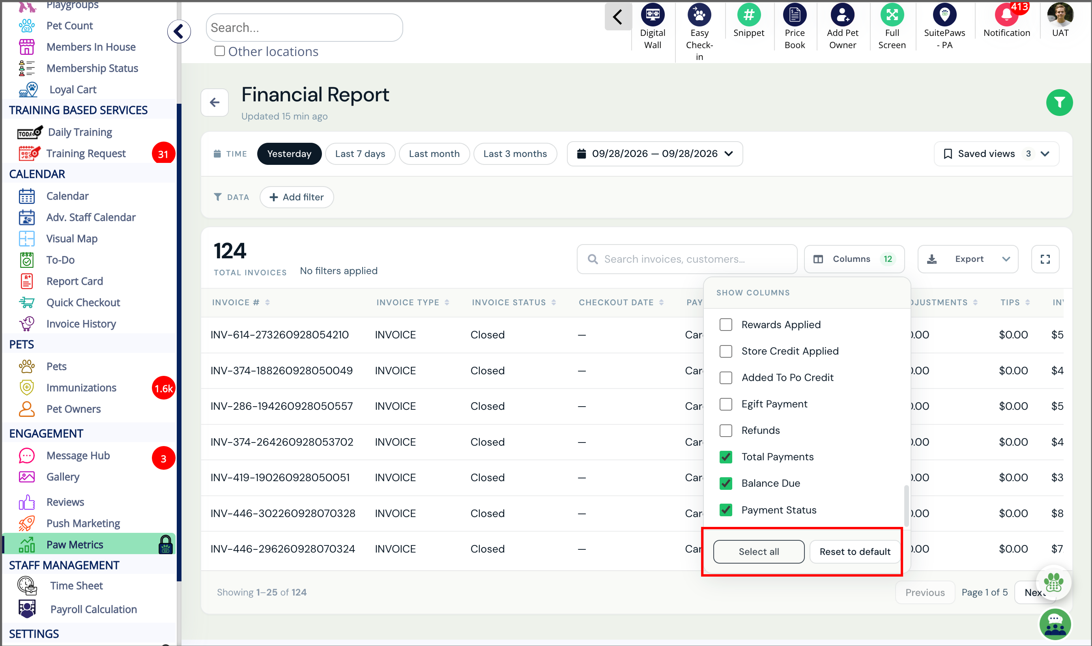Expand the Saved views dropdown
This screenshot has height=646, width=1092.
[996, 154]
